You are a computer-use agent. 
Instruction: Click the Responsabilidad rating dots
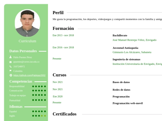(x=39, y=86)
